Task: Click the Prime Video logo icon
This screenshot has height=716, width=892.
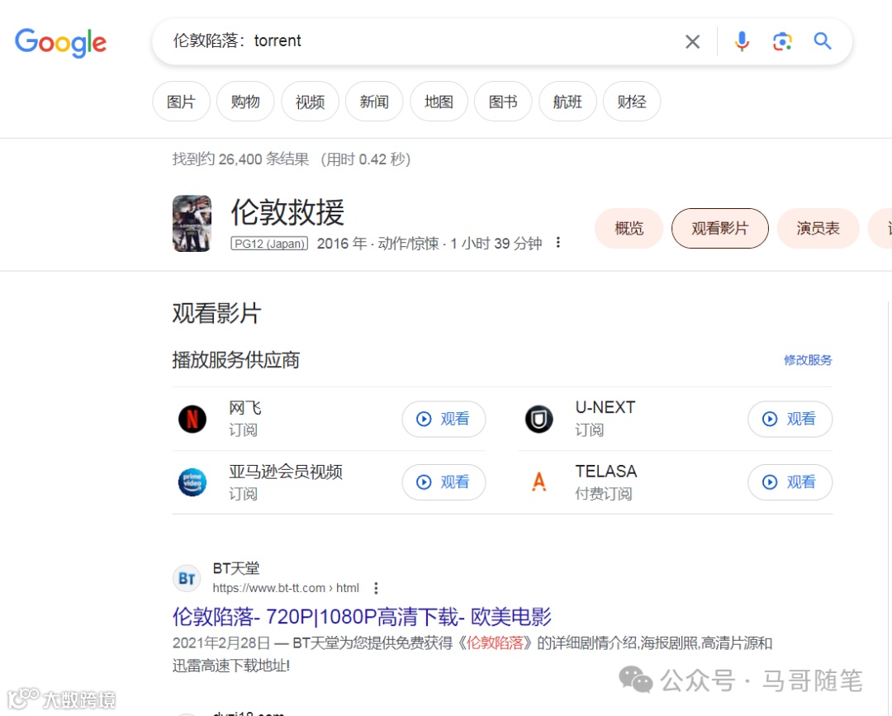Action: click(192, 482)
